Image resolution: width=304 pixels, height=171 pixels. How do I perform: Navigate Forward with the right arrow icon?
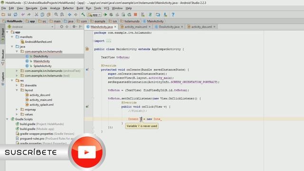tap(76, 15)
